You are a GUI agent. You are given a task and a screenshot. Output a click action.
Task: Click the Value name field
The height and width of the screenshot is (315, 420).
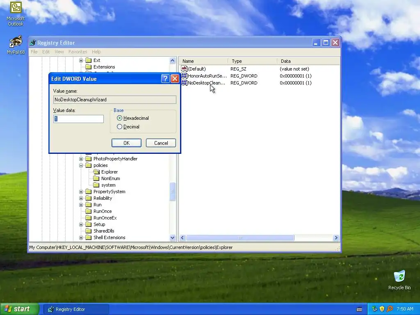[x=115, y=100]
